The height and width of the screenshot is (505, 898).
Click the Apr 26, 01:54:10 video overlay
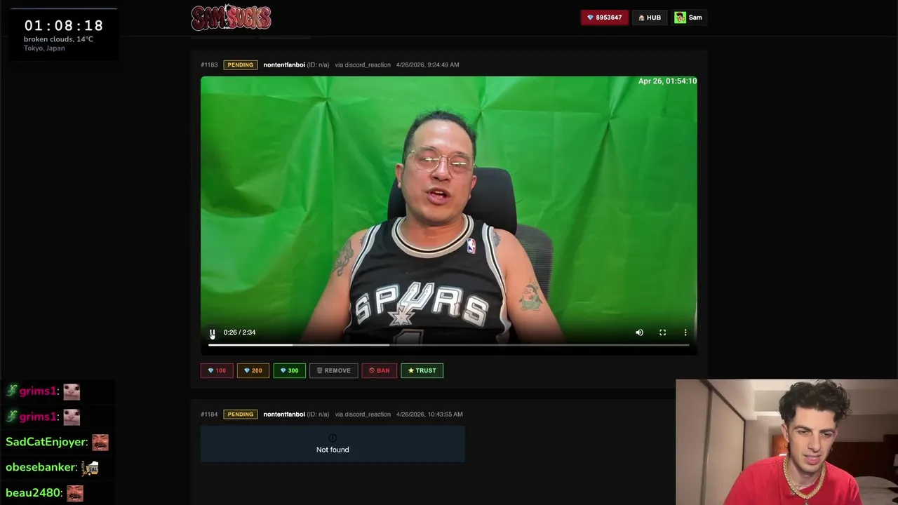667,81
